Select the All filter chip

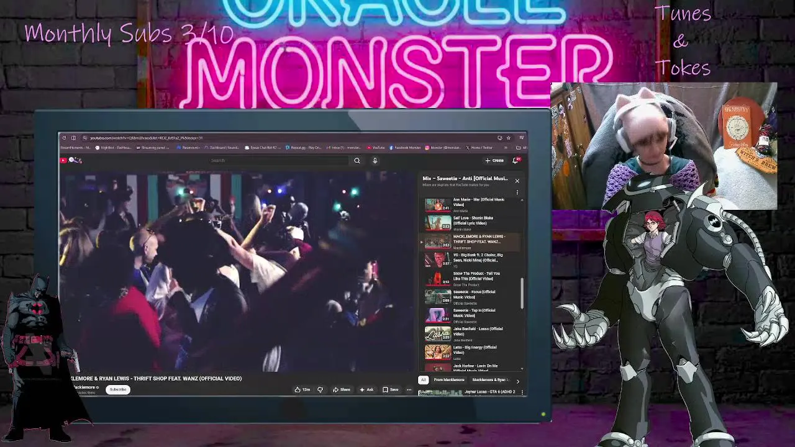[x=424, y=380]
